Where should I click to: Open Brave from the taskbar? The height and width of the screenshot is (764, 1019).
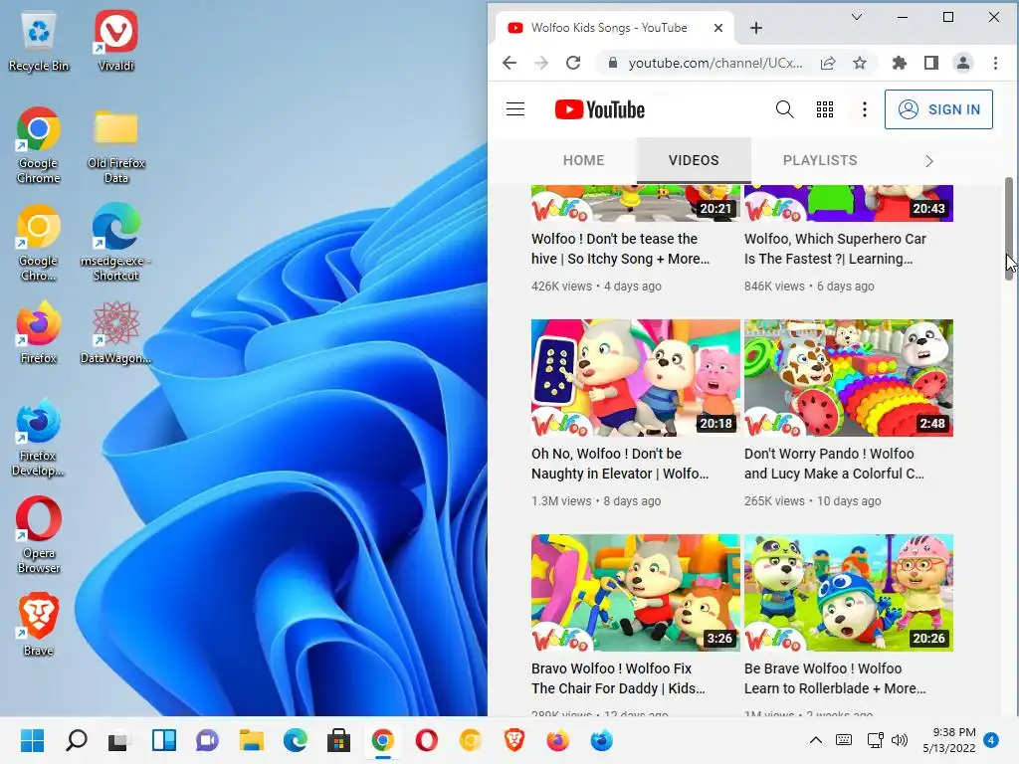(514, 740)
